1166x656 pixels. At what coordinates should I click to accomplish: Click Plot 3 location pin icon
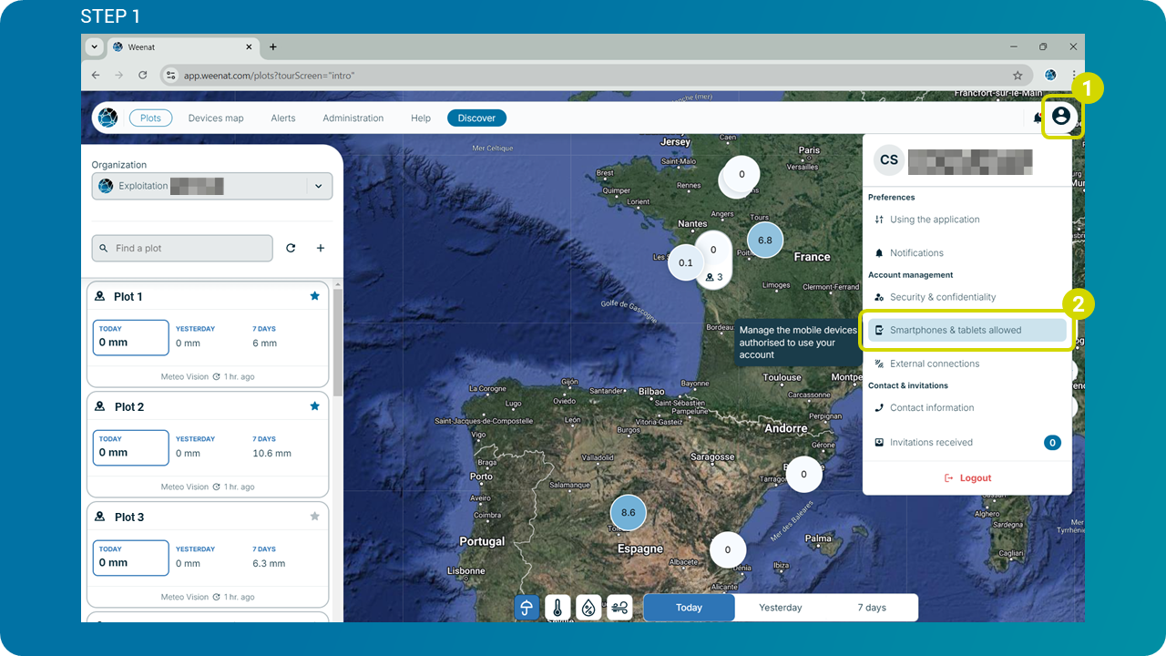click(100, 517)
